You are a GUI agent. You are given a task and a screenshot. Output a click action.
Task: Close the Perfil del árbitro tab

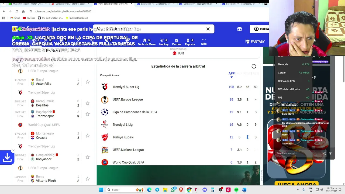tap(131, 4)
